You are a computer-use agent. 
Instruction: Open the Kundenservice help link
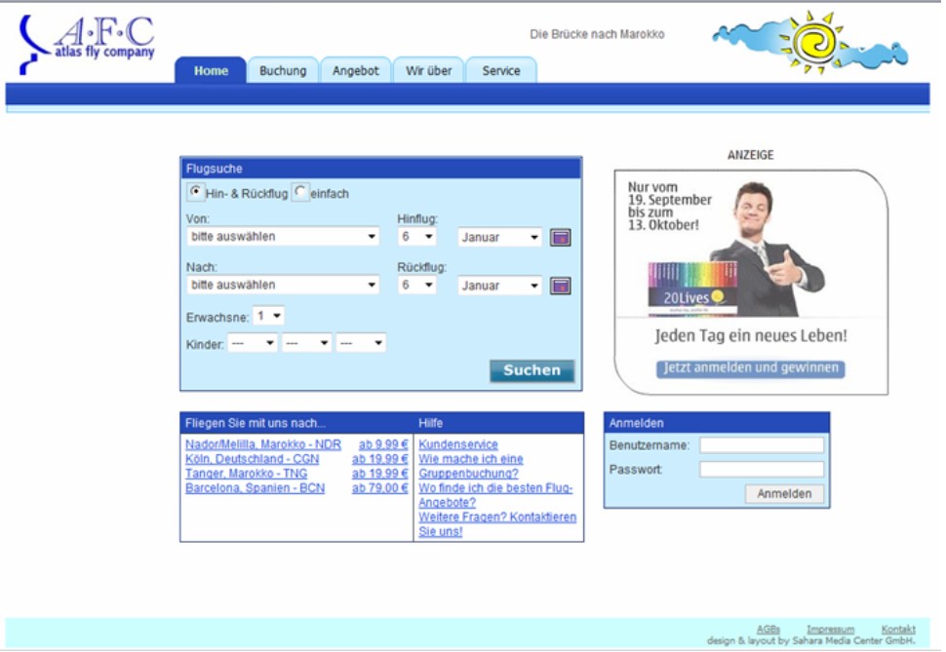pyautogui.click(x=458, y=444)
